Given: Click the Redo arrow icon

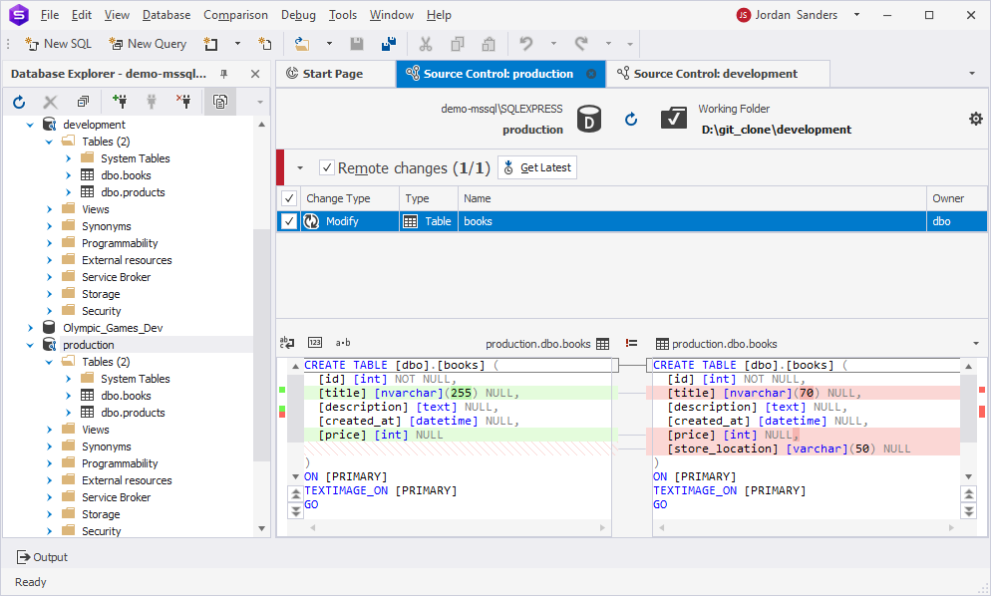Looking at the screenshot, I should pos(581,44).
